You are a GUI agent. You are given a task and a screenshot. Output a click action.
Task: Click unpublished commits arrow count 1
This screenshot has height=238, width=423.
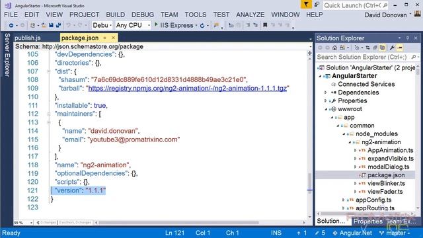click(x=301, y=233)
